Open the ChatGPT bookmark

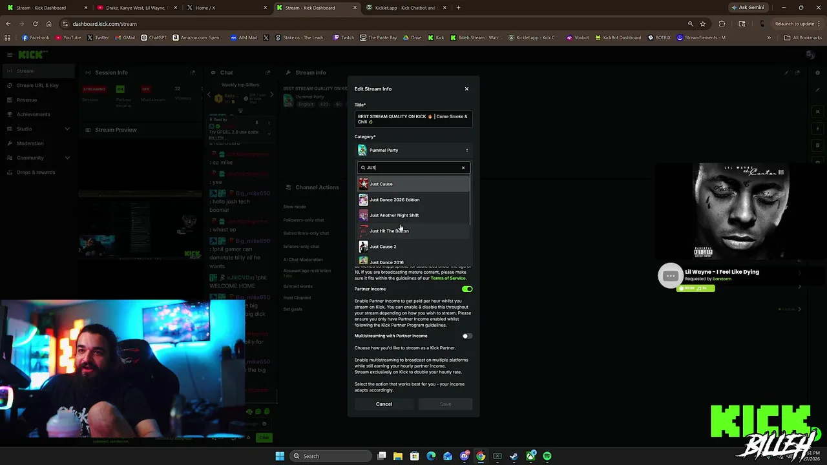tap(154, 37)
